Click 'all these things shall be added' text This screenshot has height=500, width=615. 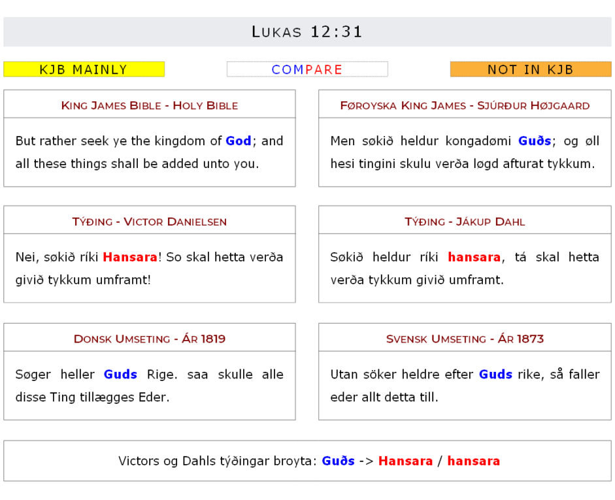pos(108,163)
